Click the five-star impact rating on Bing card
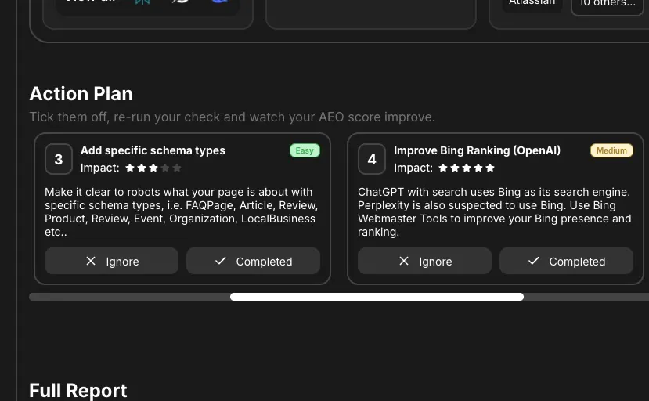This screenshot has width=649, height=401. (x=467, y=168)
